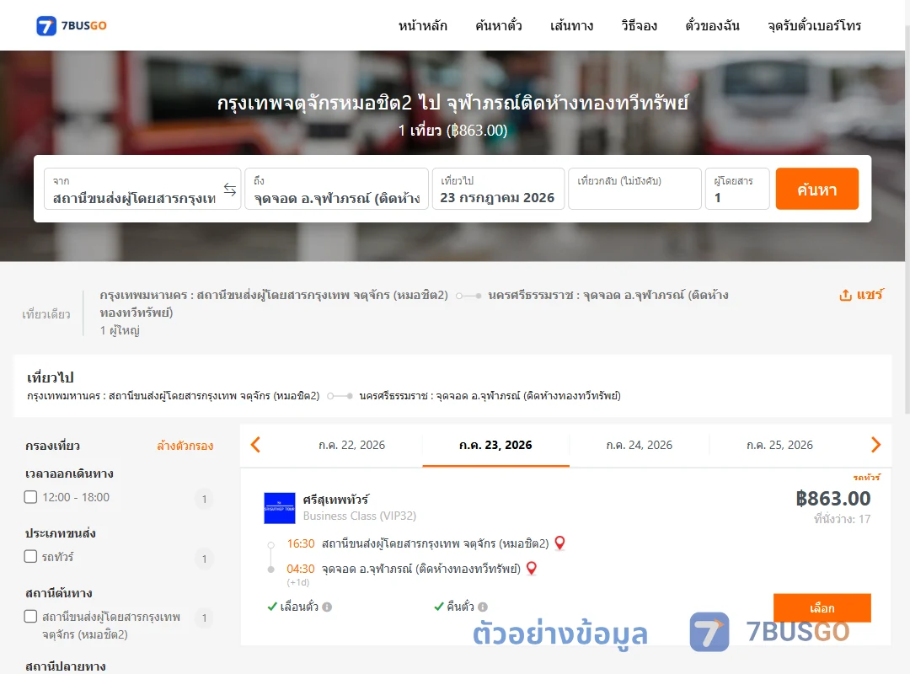
Task: Show info icon beside เลื่อนตั๋ว
Action: 327,607
